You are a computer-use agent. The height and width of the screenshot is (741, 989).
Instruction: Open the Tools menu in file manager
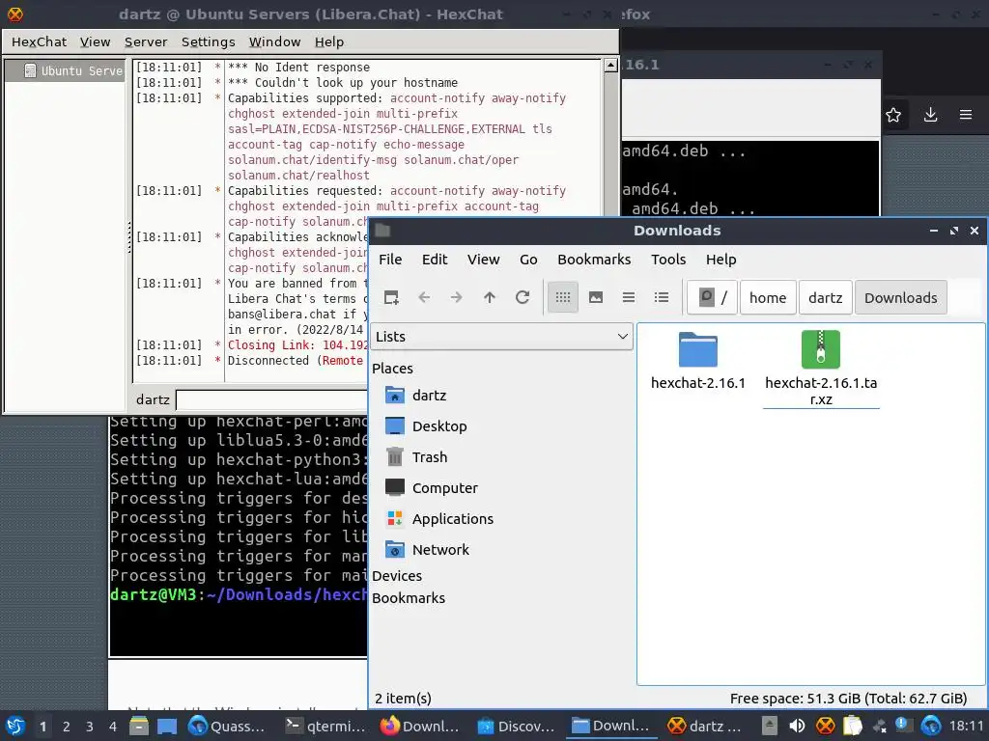point(668,260)
